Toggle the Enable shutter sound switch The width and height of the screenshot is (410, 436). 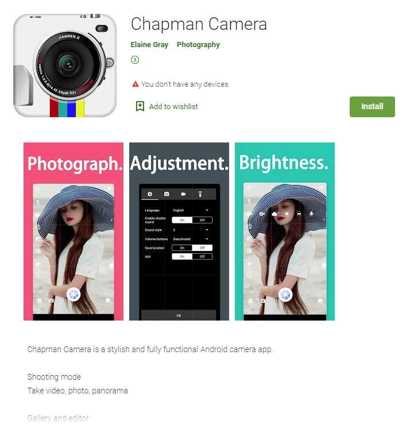[192, 220]
